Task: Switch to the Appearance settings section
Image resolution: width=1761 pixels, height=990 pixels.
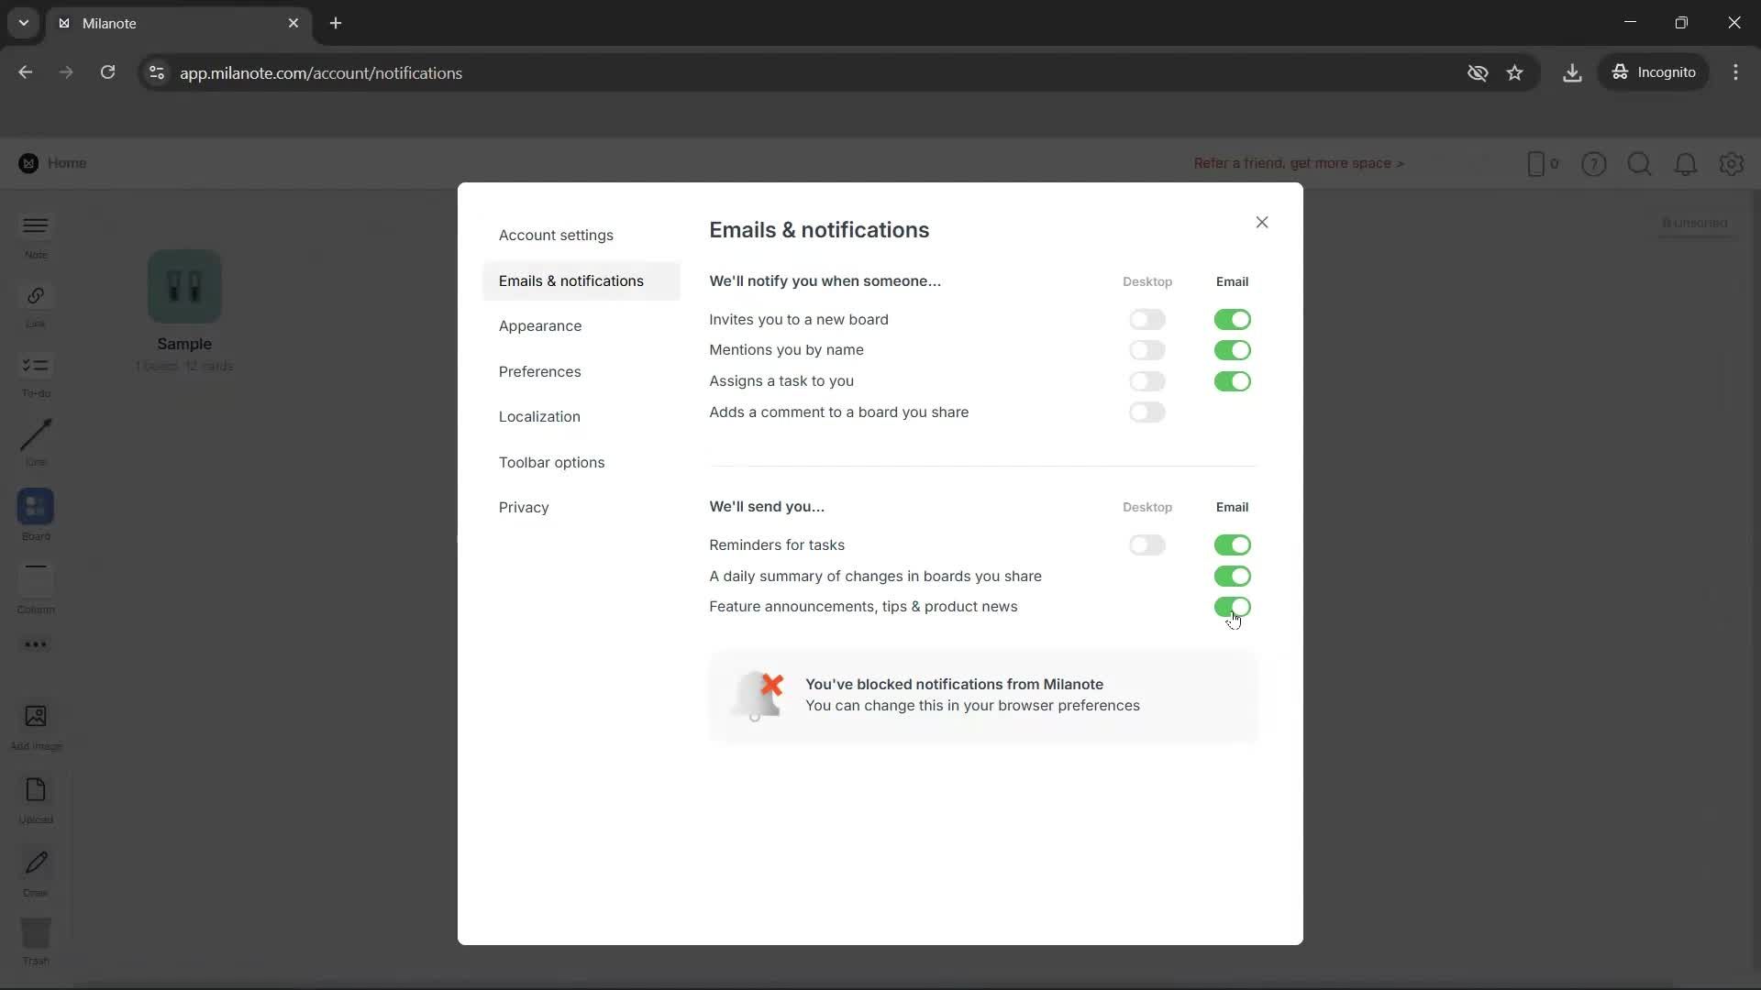Action: click(540, 325)
